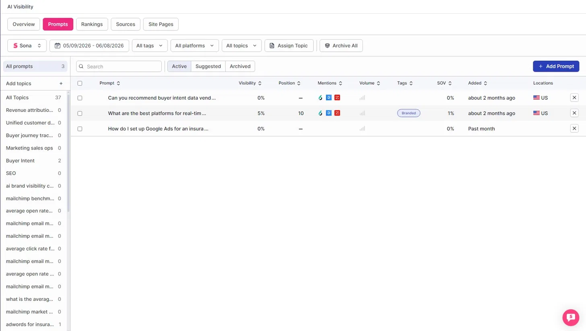Select the SEO topic

tap(33, 173)
